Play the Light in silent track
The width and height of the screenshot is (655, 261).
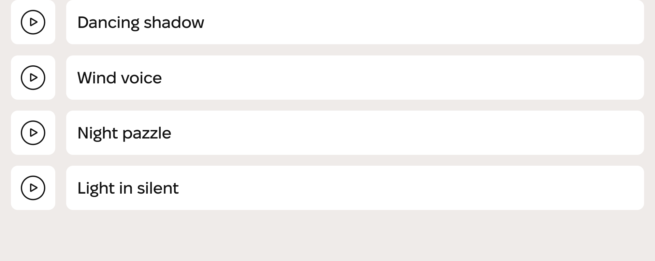click(33, 188)
